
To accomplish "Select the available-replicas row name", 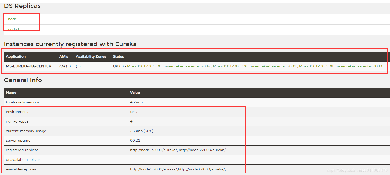I will [21, 169].
